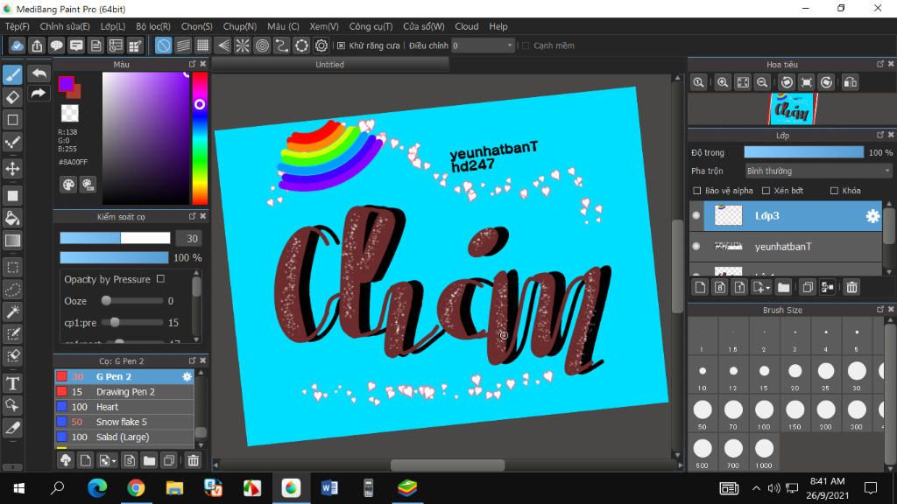Image resolution: width=897 pixels, height=504 pixels.
Task: Enable radial snap
Action: (243, 45)
